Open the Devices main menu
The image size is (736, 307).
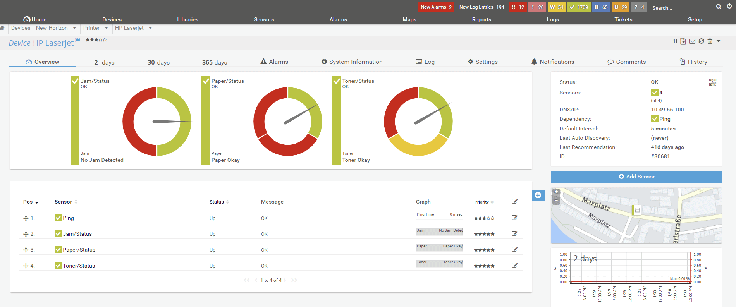(112, 19)
